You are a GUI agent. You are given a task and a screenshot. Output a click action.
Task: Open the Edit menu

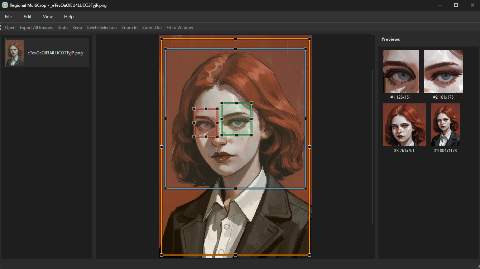click(x=28, y=17)
